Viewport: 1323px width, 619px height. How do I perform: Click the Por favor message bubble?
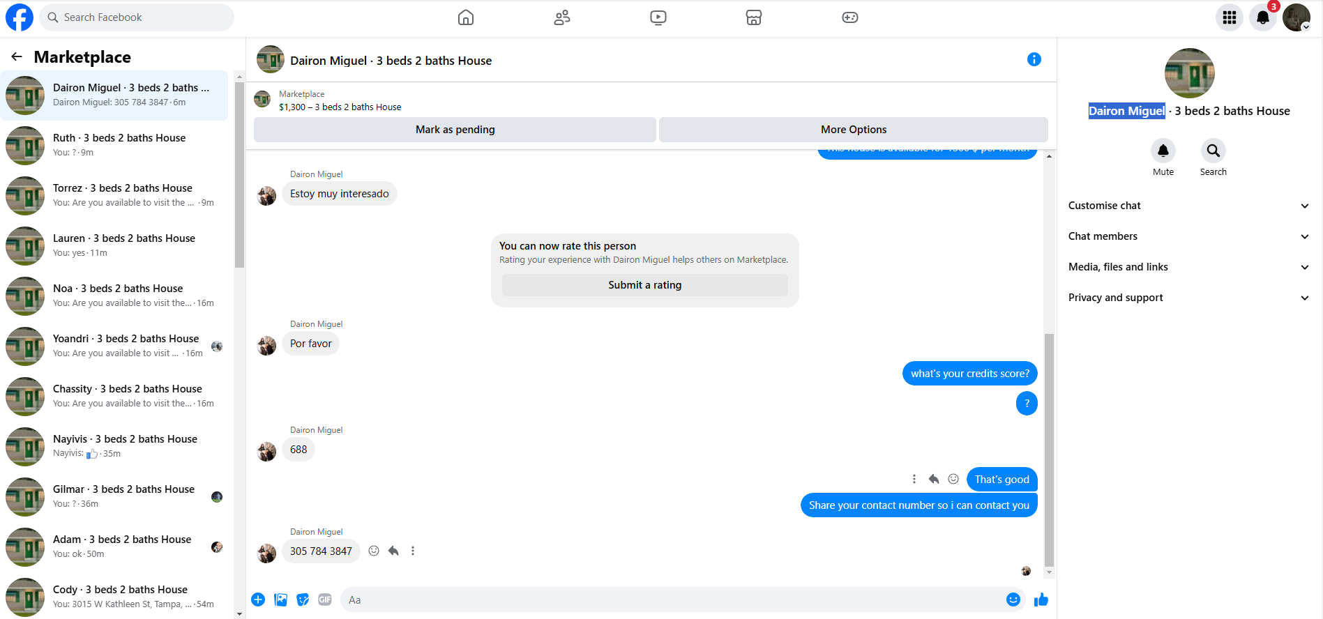[x=311, y=344]
